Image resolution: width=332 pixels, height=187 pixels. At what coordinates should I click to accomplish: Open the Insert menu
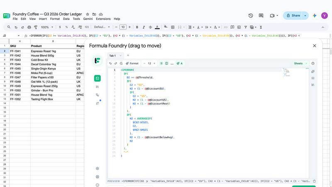tap(43, 19)
